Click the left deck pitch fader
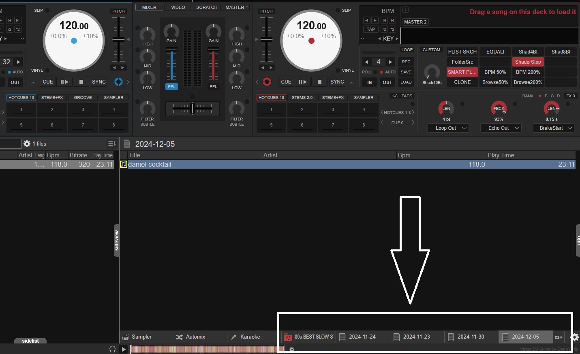 [x=118, y=39]
